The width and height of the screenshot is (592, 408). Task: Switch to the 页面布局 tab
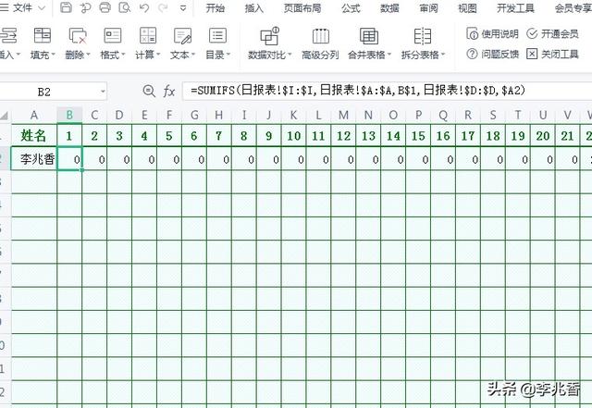tap(302, 8)
